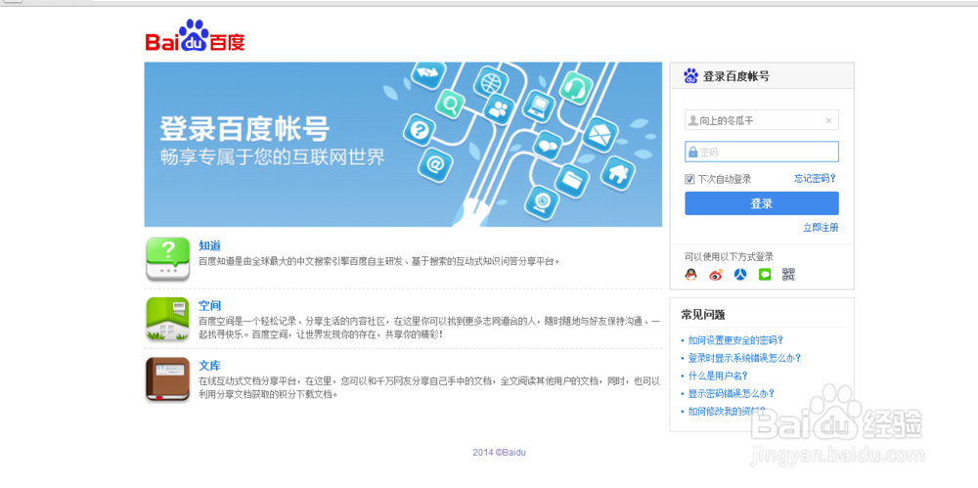Open FAQ 登录时显示系统错误怎么办?
This screenshot has height=488, width=978.
point(744,358)
